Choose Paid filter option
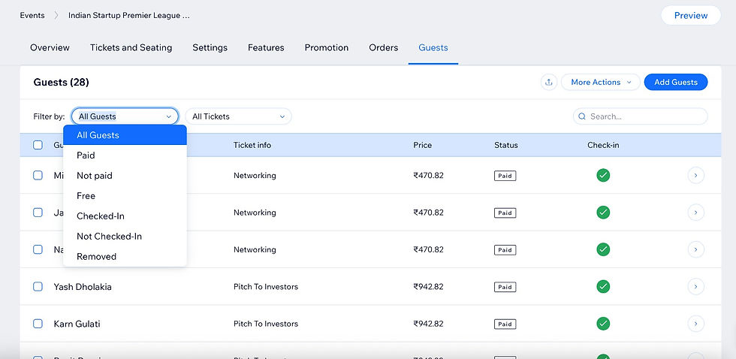This screenshot has width=736, height=359. pos(125,155)
